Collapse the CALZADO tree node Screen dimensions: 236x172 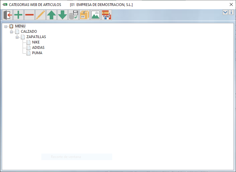click(11, 32)
